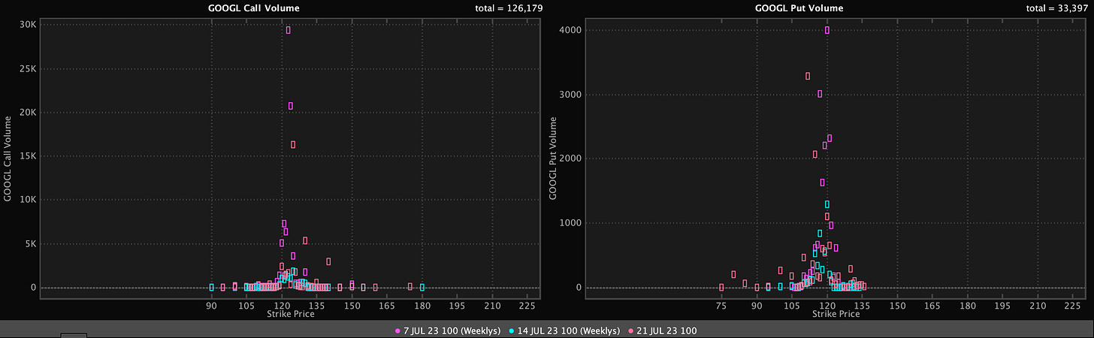The width and height of the screenshot is (1094, 338).
Task: Click the pink put marker at strike 80
Action: click(733, 274)
